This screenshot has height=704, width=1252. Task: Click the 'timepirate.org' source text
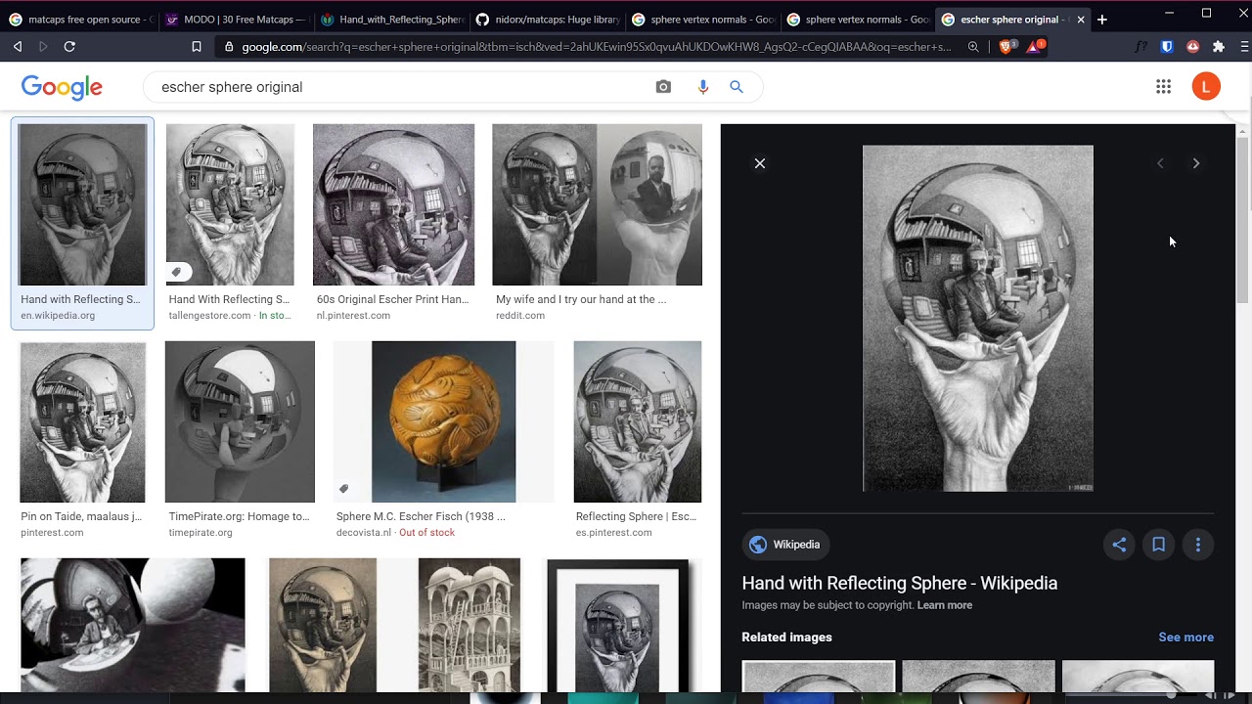(201, 533)
